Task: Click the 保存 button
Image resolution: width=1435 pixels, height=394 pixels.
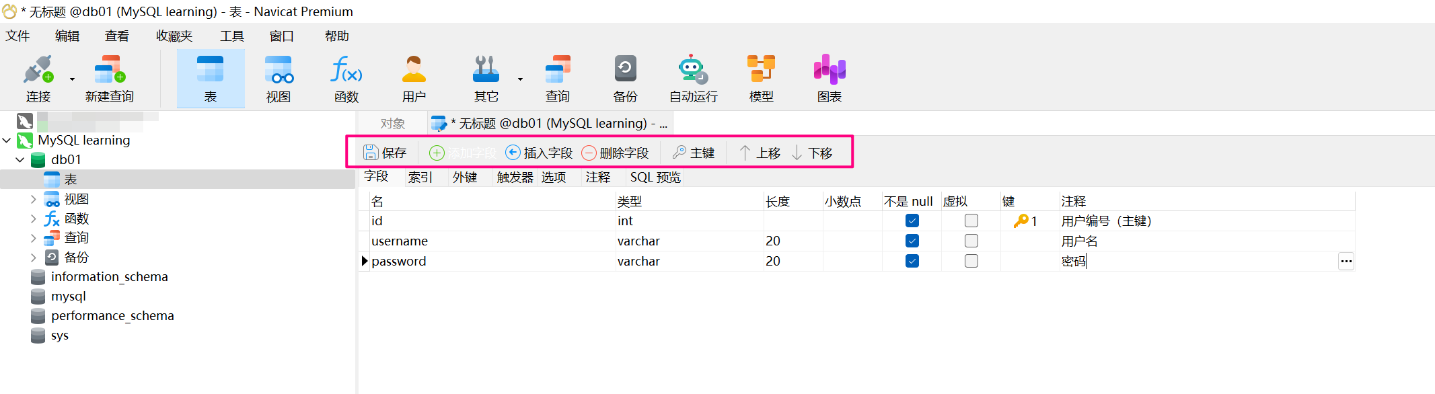Action: [x=385, y=153]
